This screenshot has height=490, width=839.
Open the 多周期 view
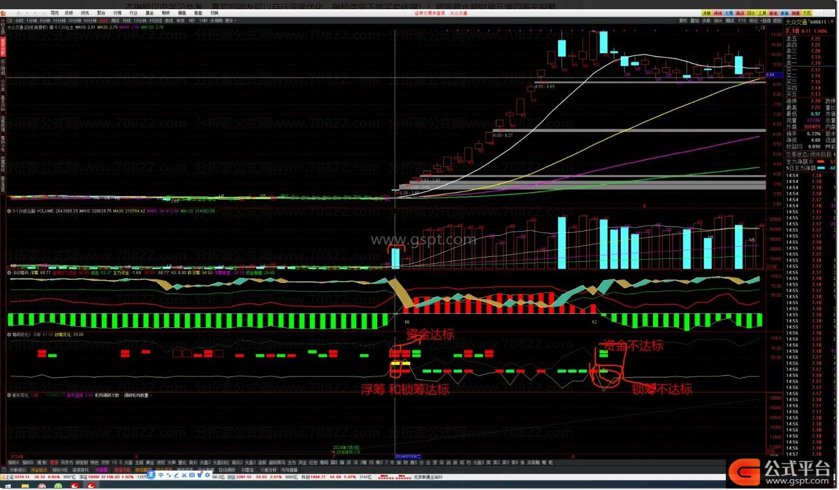click(216, 20)
